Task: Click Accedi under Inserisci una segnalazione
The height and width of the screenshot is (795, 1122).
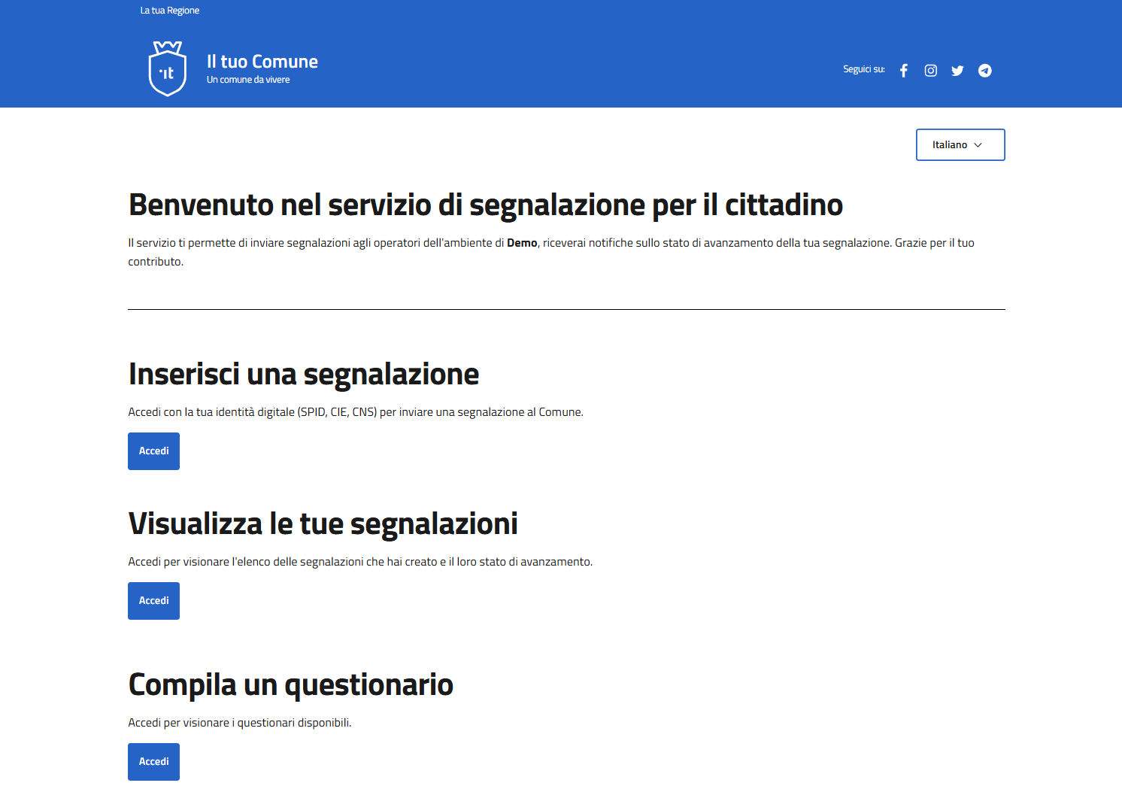Action: [153, 451]
